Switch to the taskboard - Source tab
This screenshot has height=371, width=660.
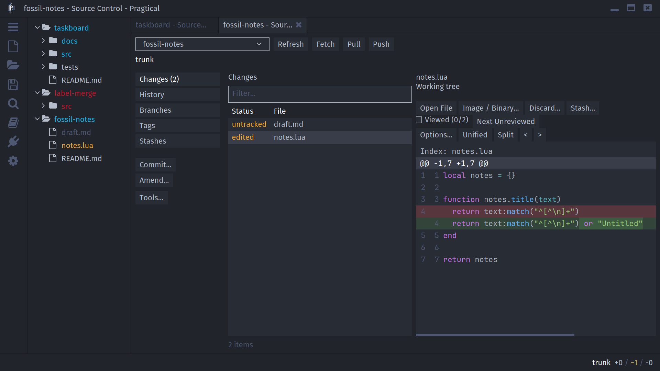pyautogui.click(x=175, y=25)
